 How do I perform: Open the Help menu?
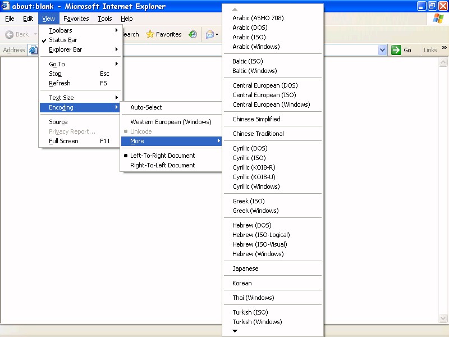(127, 19)
